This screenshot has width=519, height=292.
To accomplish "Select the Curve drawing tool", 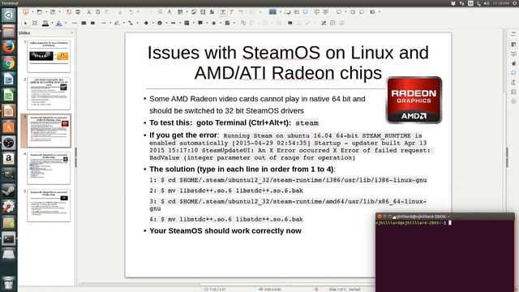I will click(117, 23).
